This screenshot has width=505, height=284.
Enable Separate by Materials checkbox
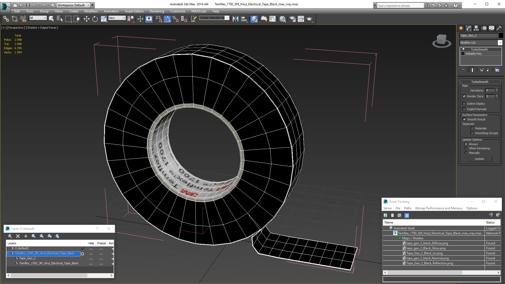point(472,128)
